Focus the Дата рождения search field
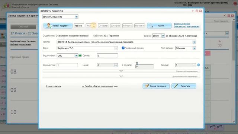This screenshot has height=134, width=238. pyautogui.click(x=115, y=26)
